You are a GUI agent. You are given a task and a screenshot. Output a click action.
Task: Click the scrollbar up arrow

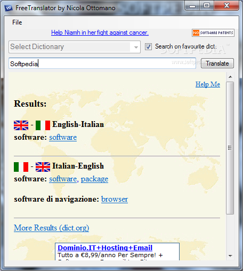coord(230,77)
